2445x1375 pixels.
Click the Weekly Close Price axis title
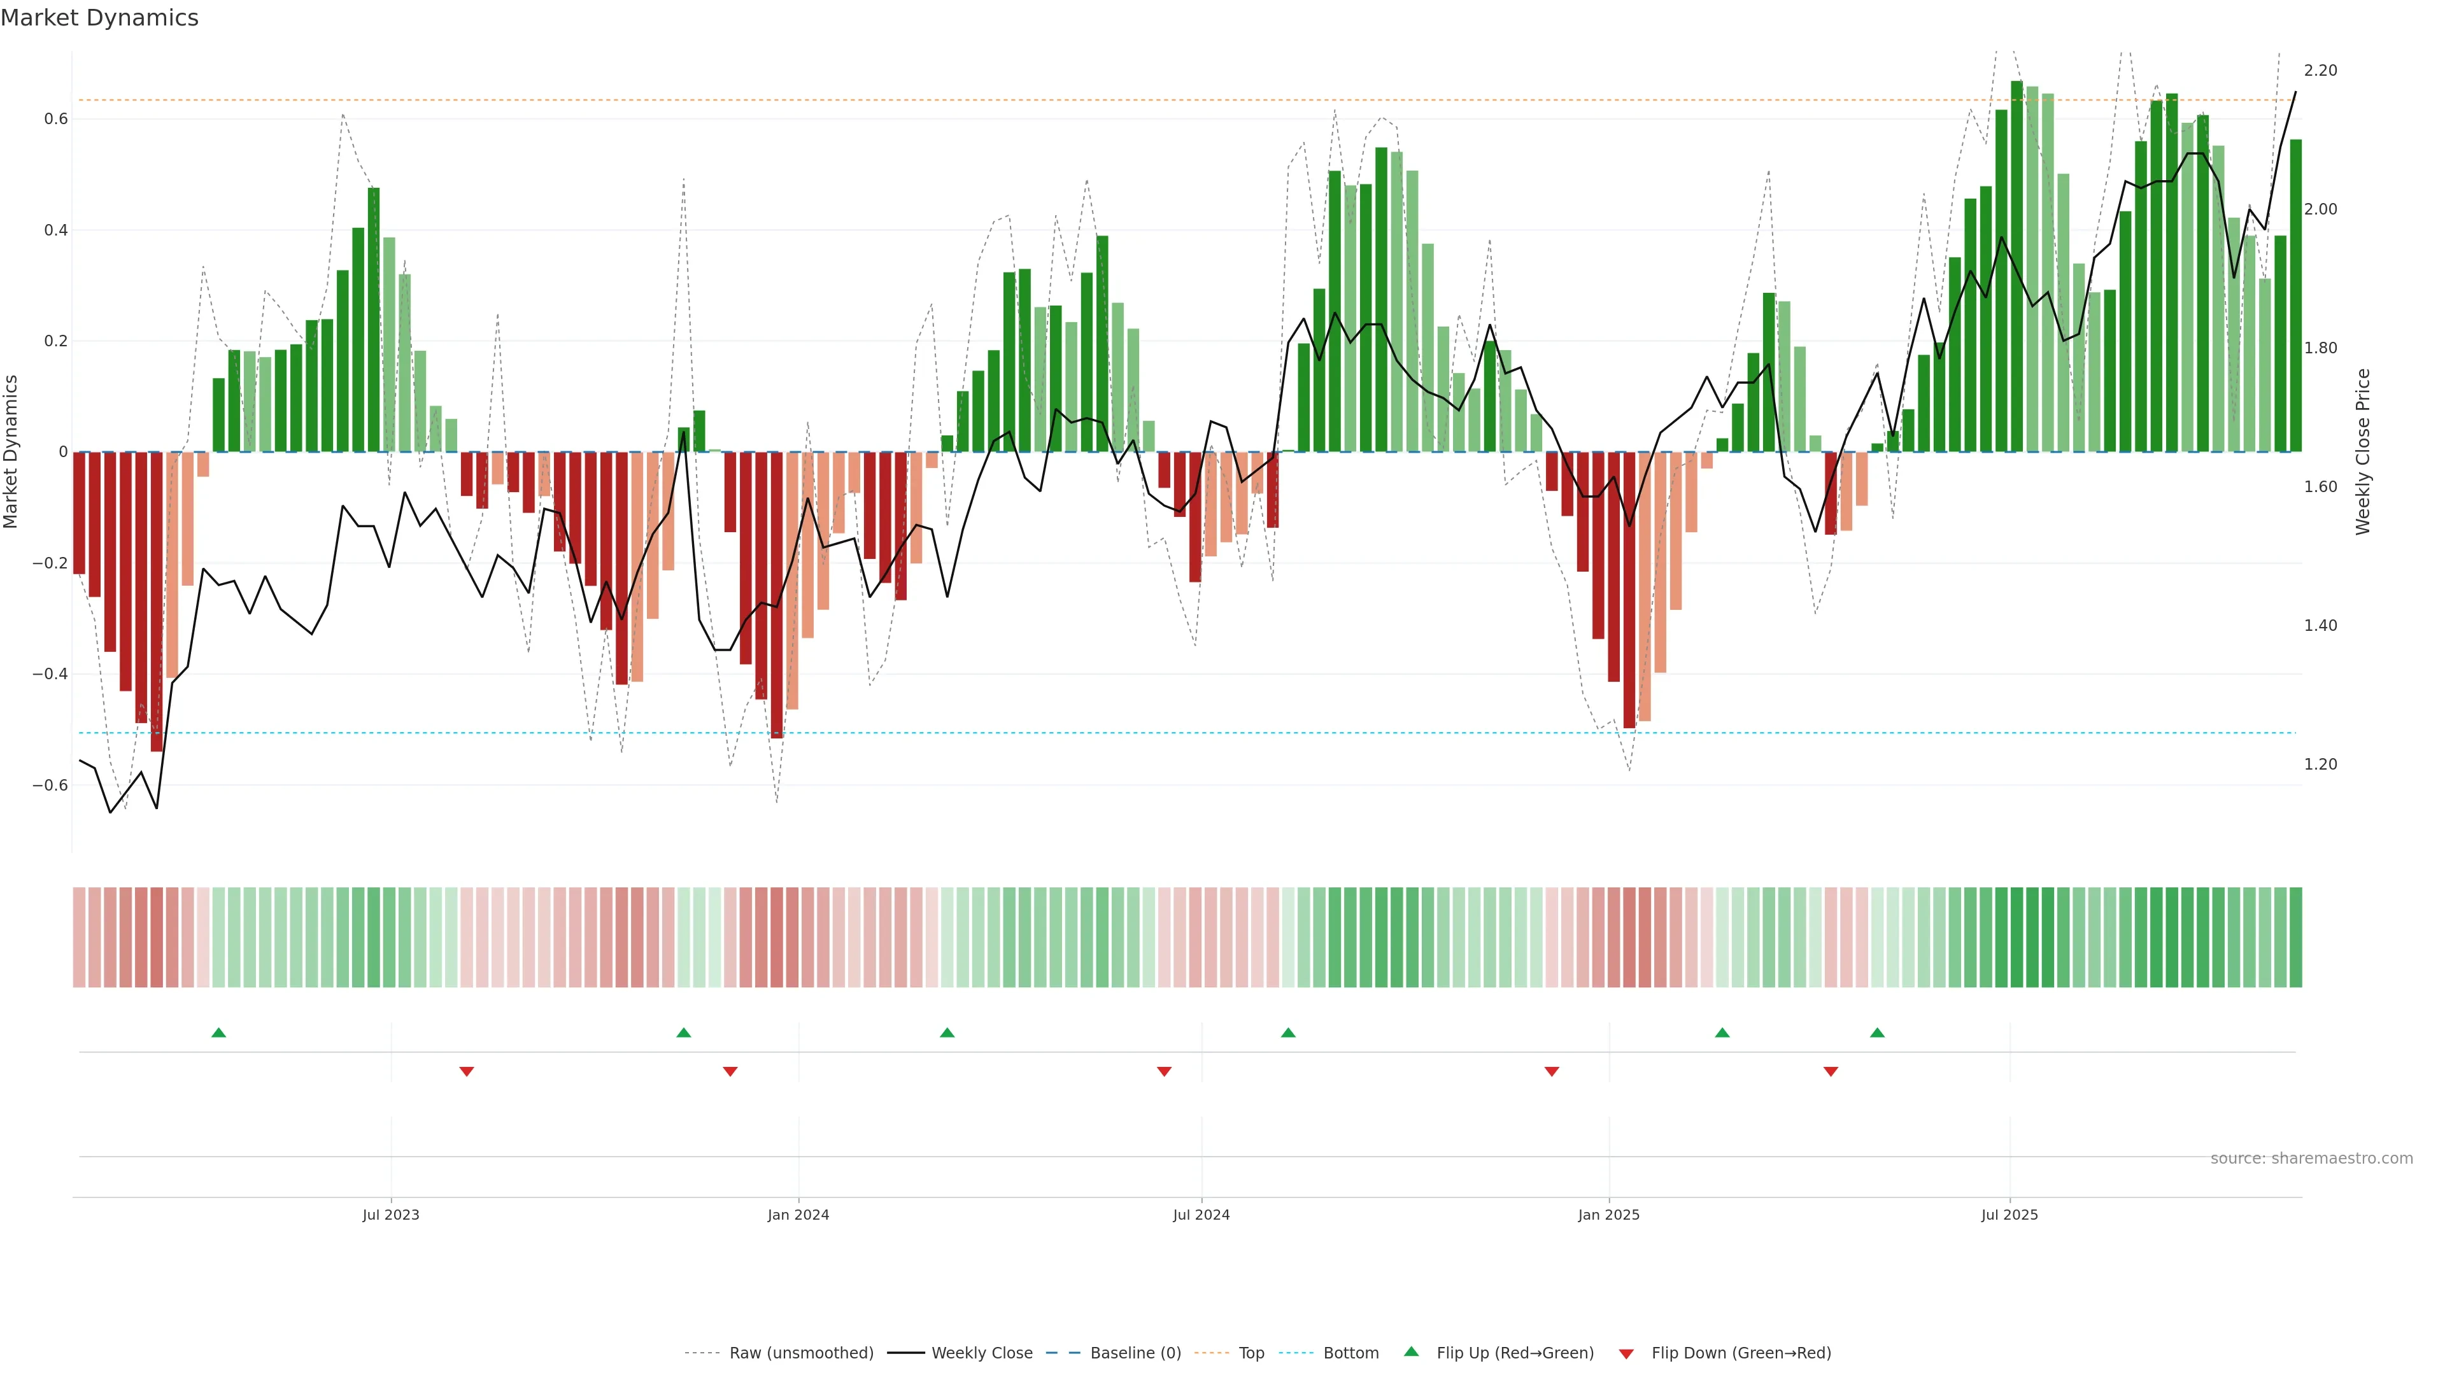[2362, 452]
